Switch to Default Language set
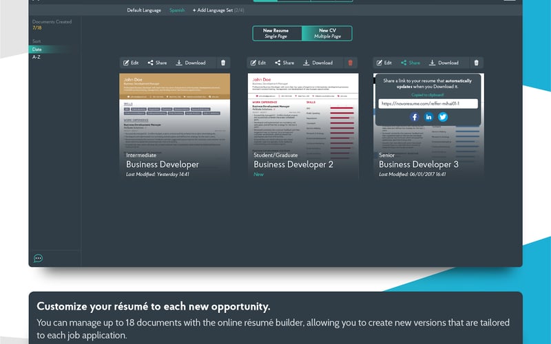 tap(144, 10)
